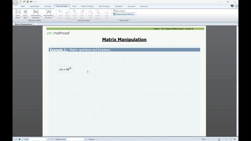Open the Plots ribbon tab
This screenshot has height=141, width=251.
pos(75,6)
